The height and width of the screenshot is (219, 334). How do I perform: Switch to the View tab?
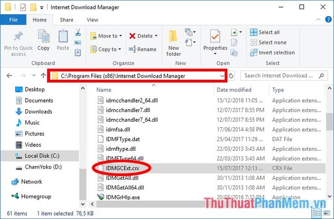[93, 20]
